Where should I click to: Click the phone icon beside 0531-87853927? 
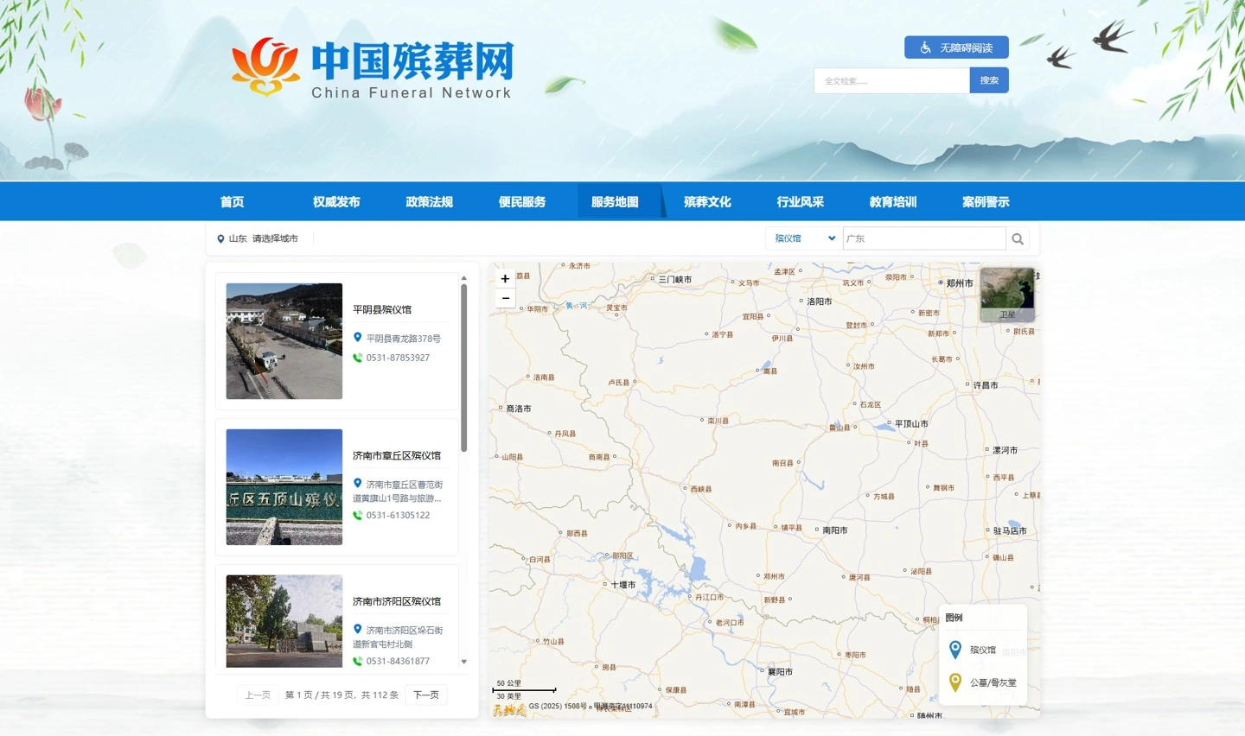tap(357, 358)
